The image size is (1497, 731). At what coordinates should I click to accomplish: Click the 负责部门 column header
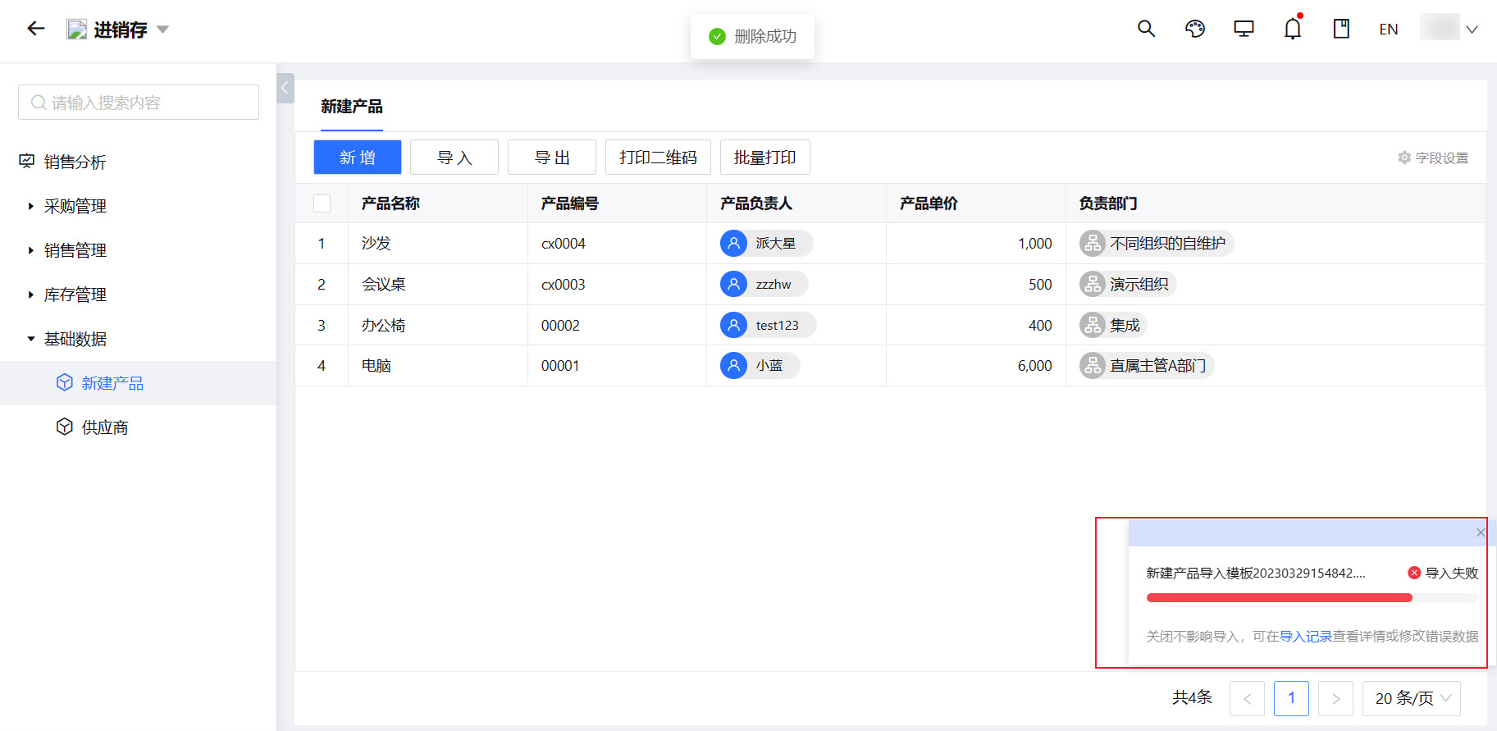[1108, 203]
